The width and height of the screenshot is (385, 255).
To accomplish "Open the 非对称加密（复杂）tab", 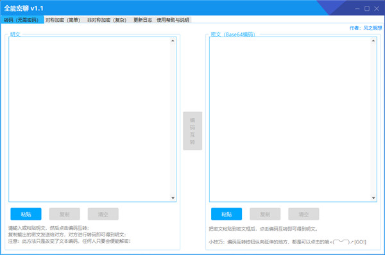I will click(x=107, y=20).
